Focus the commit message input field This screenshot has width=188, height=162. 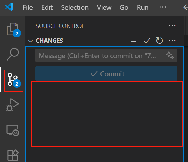(106, 55)
